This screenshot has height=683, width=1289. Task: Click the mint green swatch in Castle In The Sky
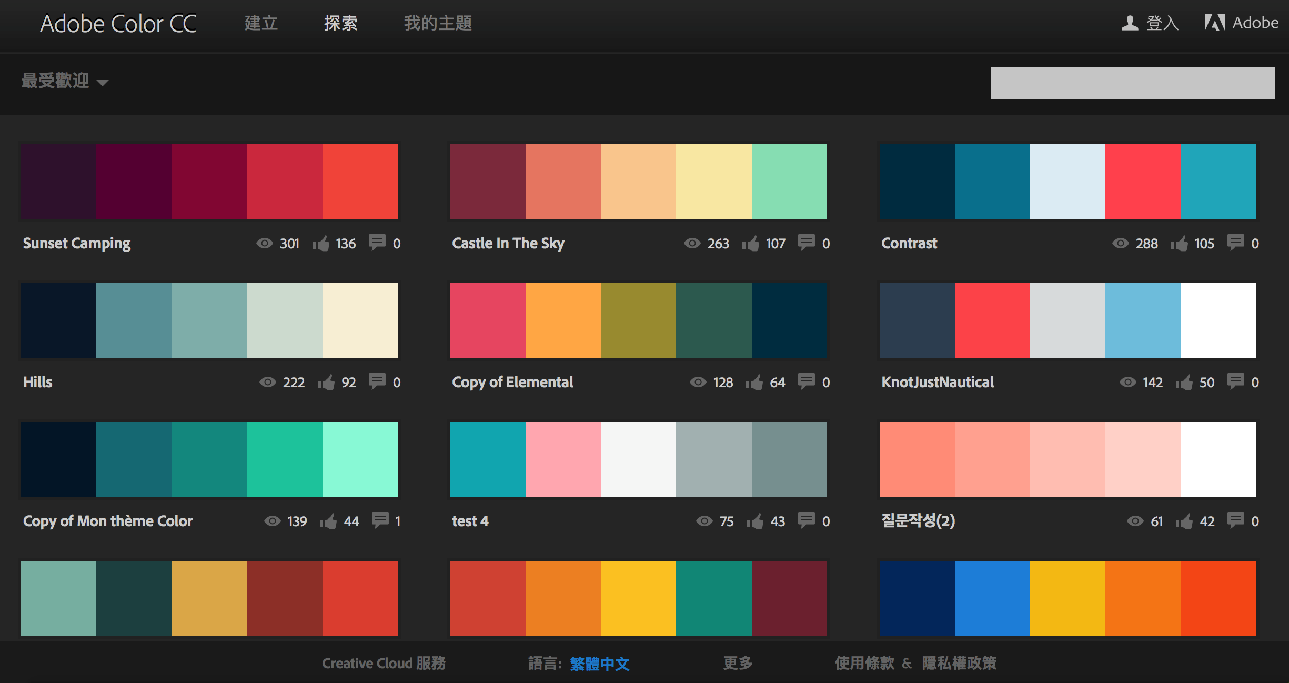click(x=789, y=182)
